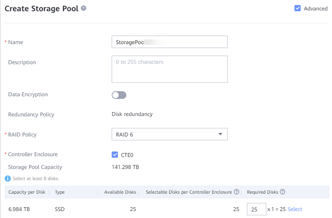This screenshot has height=218, width=332.
Task: Click help icon next to Selectable Disks per Controller Enclosure
Action: pos(236,192)
